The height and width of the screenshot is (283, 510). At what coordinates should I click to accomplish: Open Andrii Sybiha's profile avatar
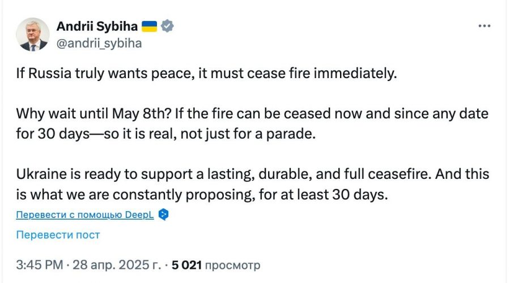tap(33, 34)
